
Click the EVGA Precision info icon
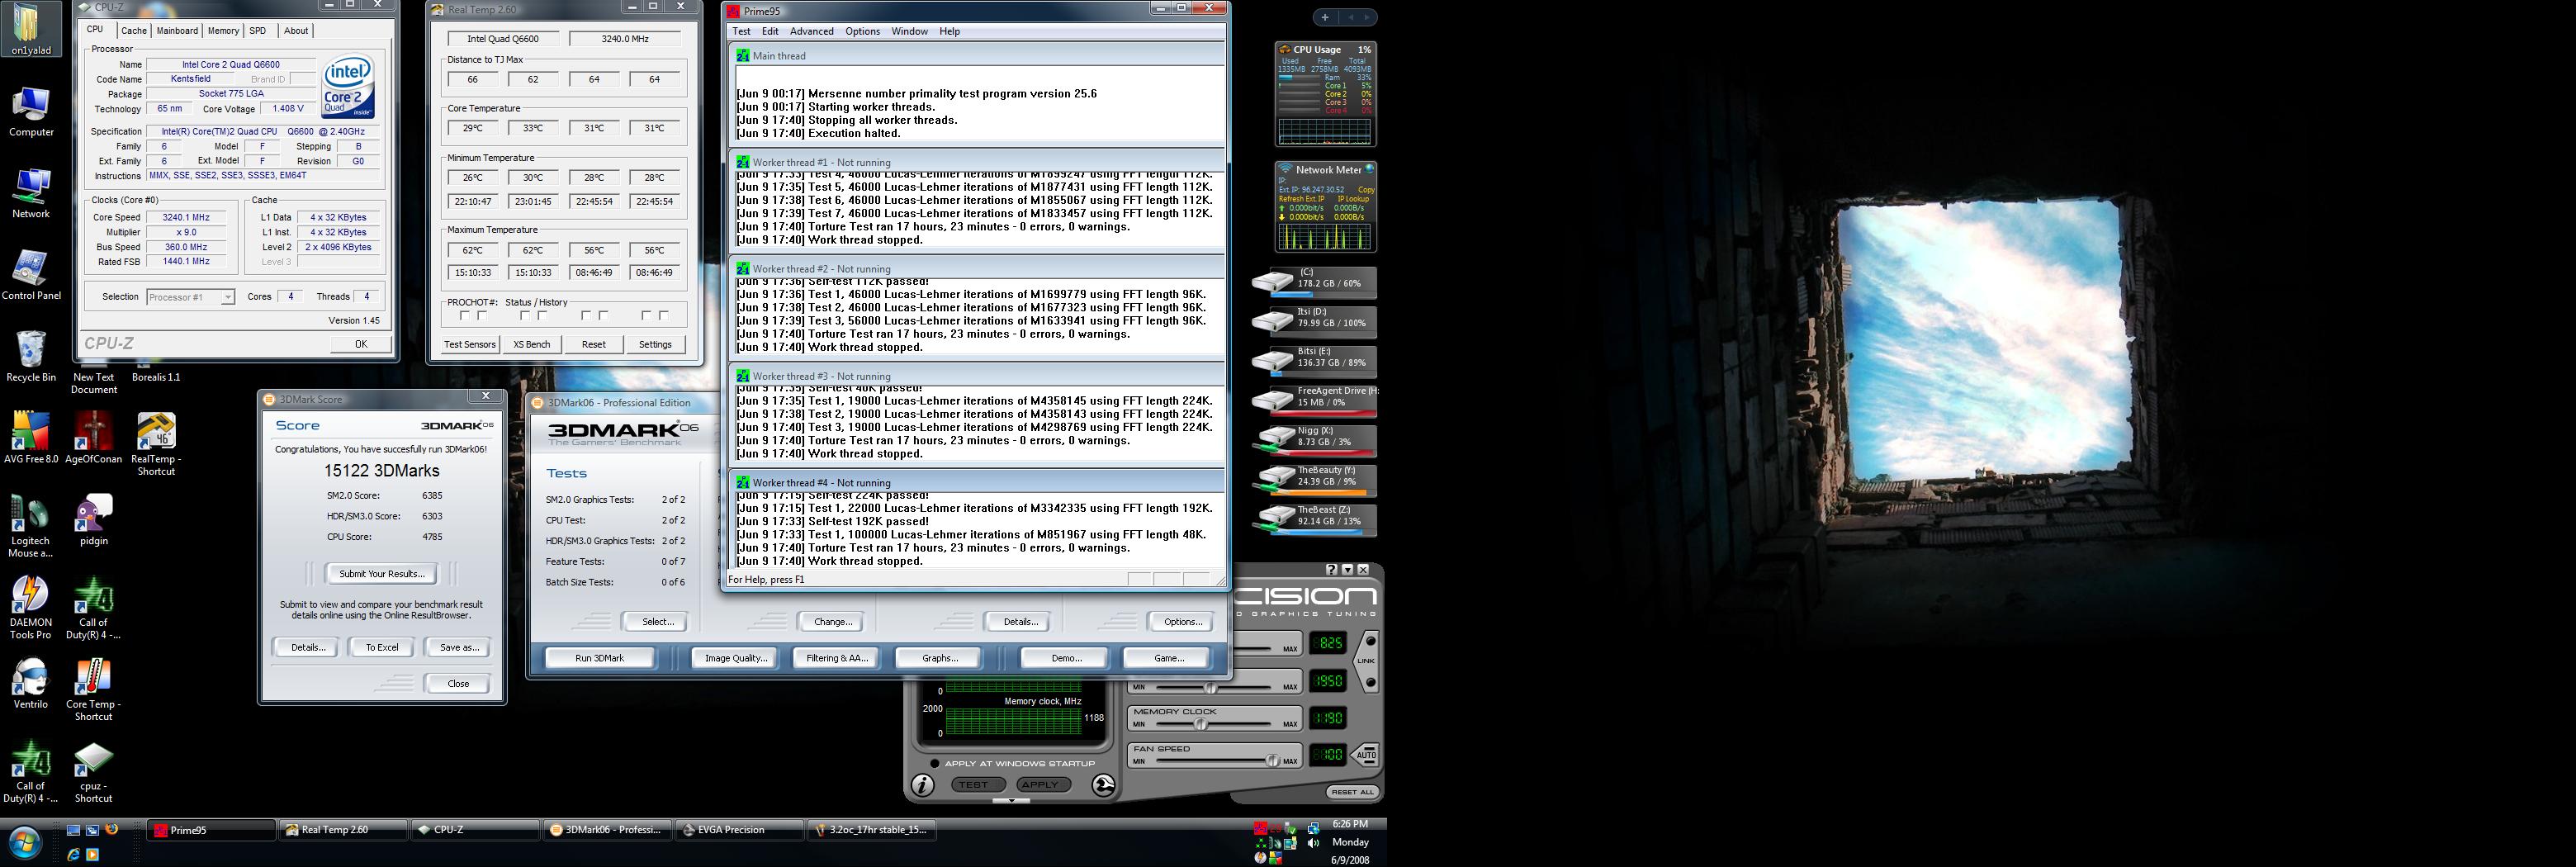(x=923, y=785)
